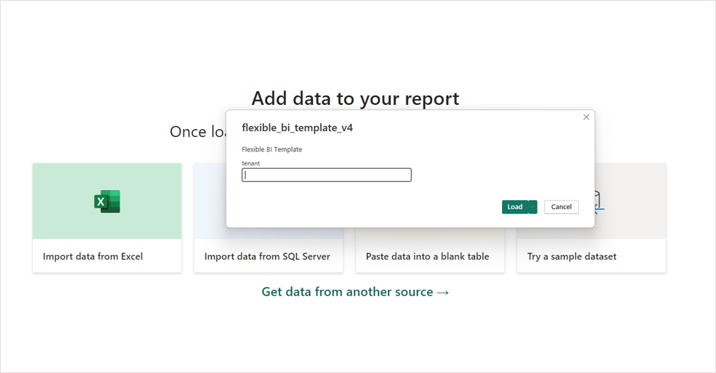This screenshot has height=373, width=716.
Task: Click the tenant field label
Action: [x=251, y=163]
